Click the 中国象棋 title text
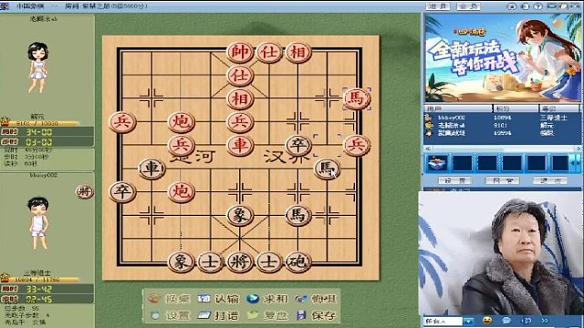This screenshot has height=328, width=584. pyautogui.click(x=30, y=6)
